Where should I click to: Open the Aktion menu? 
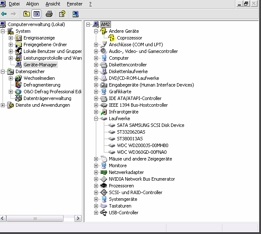click(x=32, y=4)
